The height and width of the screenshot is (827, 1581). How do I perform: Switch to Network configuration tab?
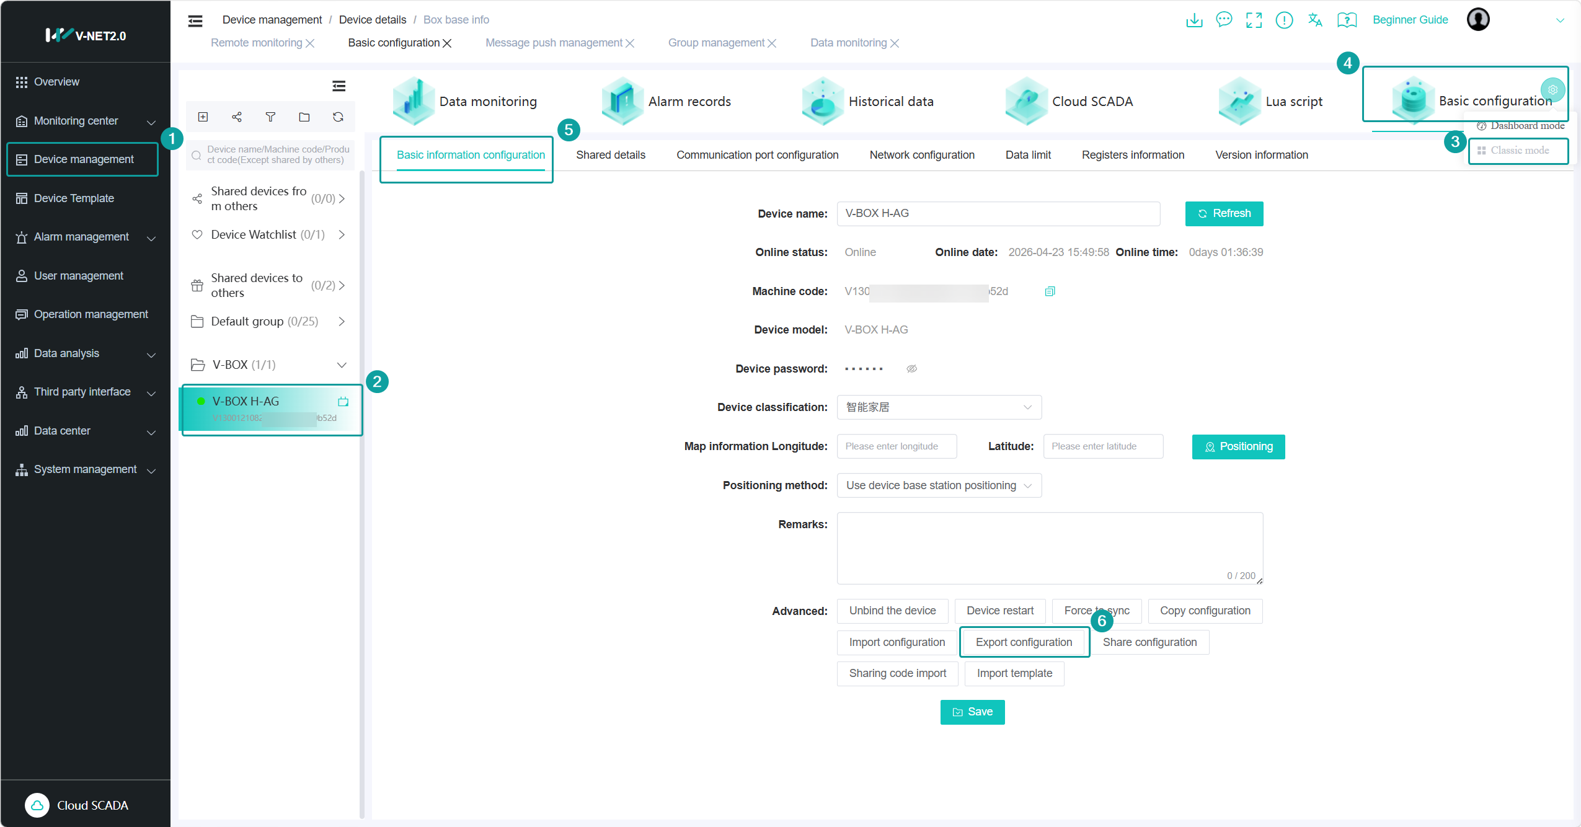[x=921, y=155]
